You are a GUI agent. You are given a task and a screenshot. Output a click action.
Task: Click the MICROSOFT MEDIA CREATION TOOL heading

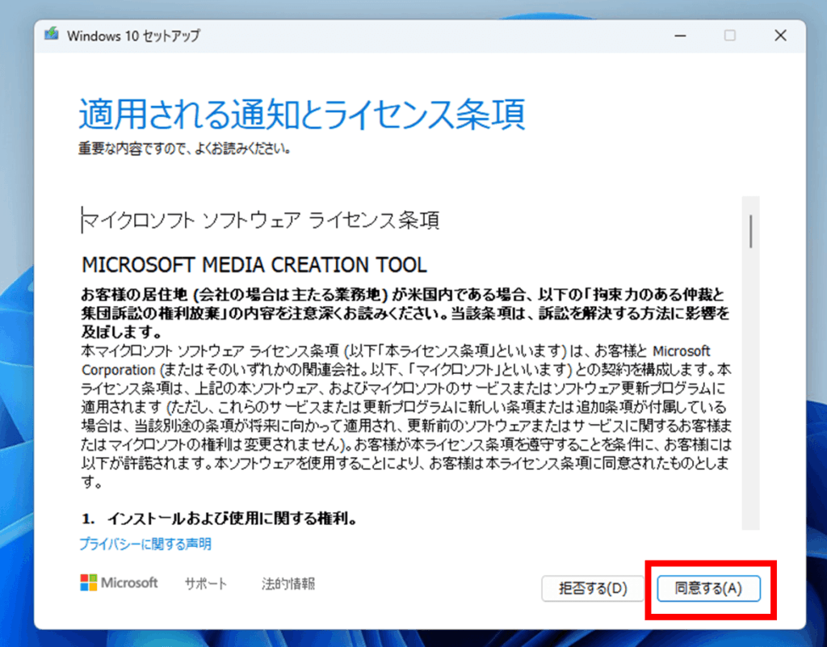(x=254, y=265)
